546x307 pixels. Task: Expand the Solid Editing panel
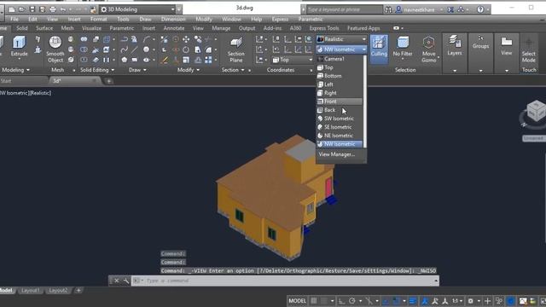[97, 70]
